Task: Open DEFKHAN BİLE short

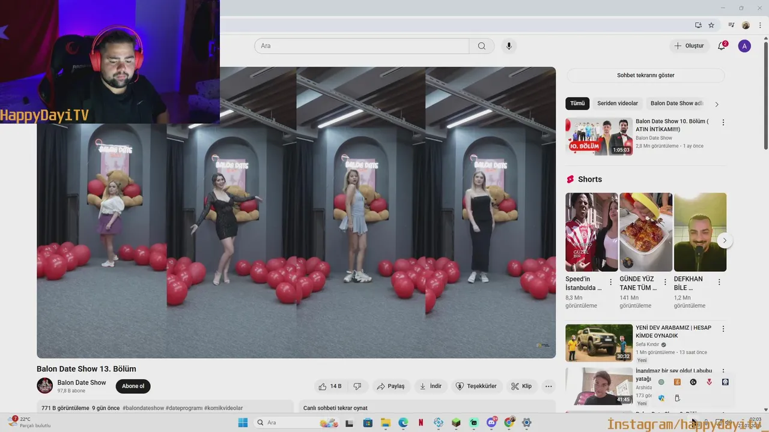Action: [700, 232]
